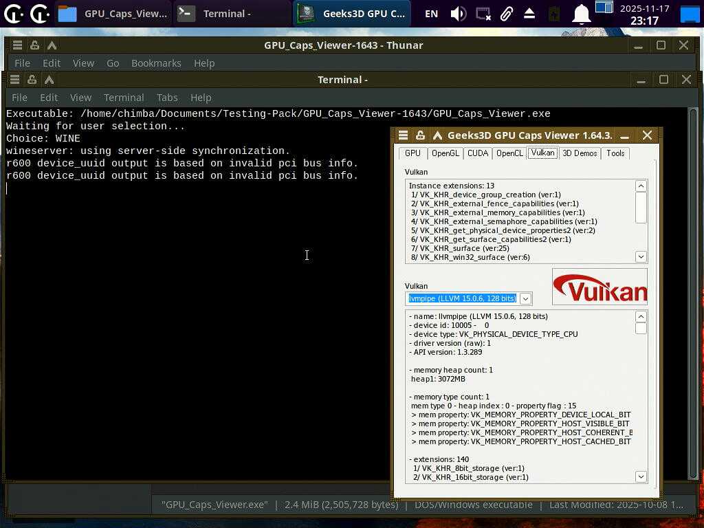The image size is (704, 528).
Task: Click the Terminal vertical scrollbar
Action: pyautogui.click(x=693, y=294)
